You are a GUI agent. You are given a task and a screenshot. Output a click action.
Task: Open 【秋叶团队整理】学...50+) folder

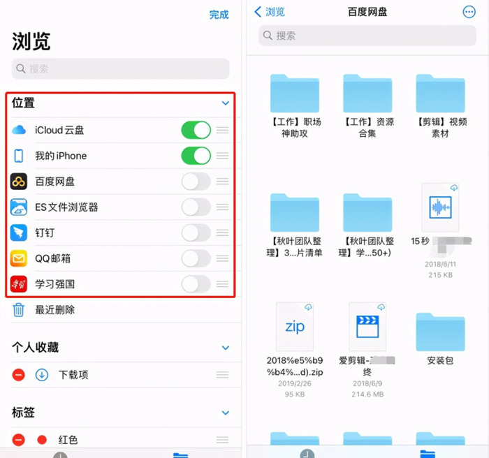tap(367, 213)
